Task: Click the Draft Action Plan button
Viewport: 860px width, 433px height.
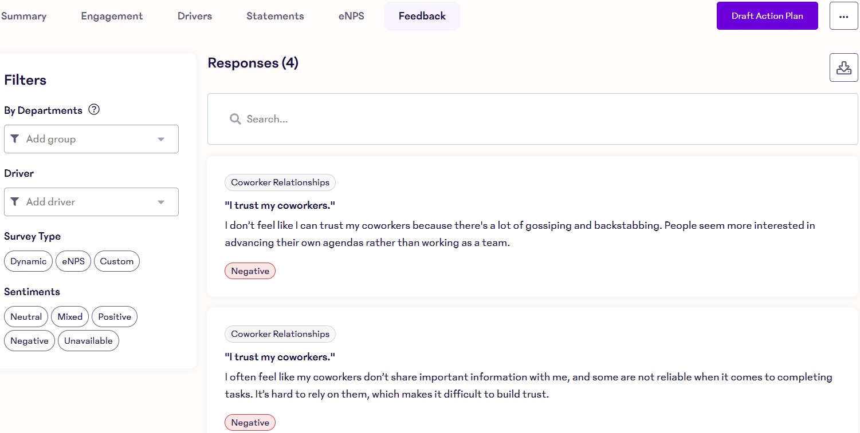Action: 767,15
